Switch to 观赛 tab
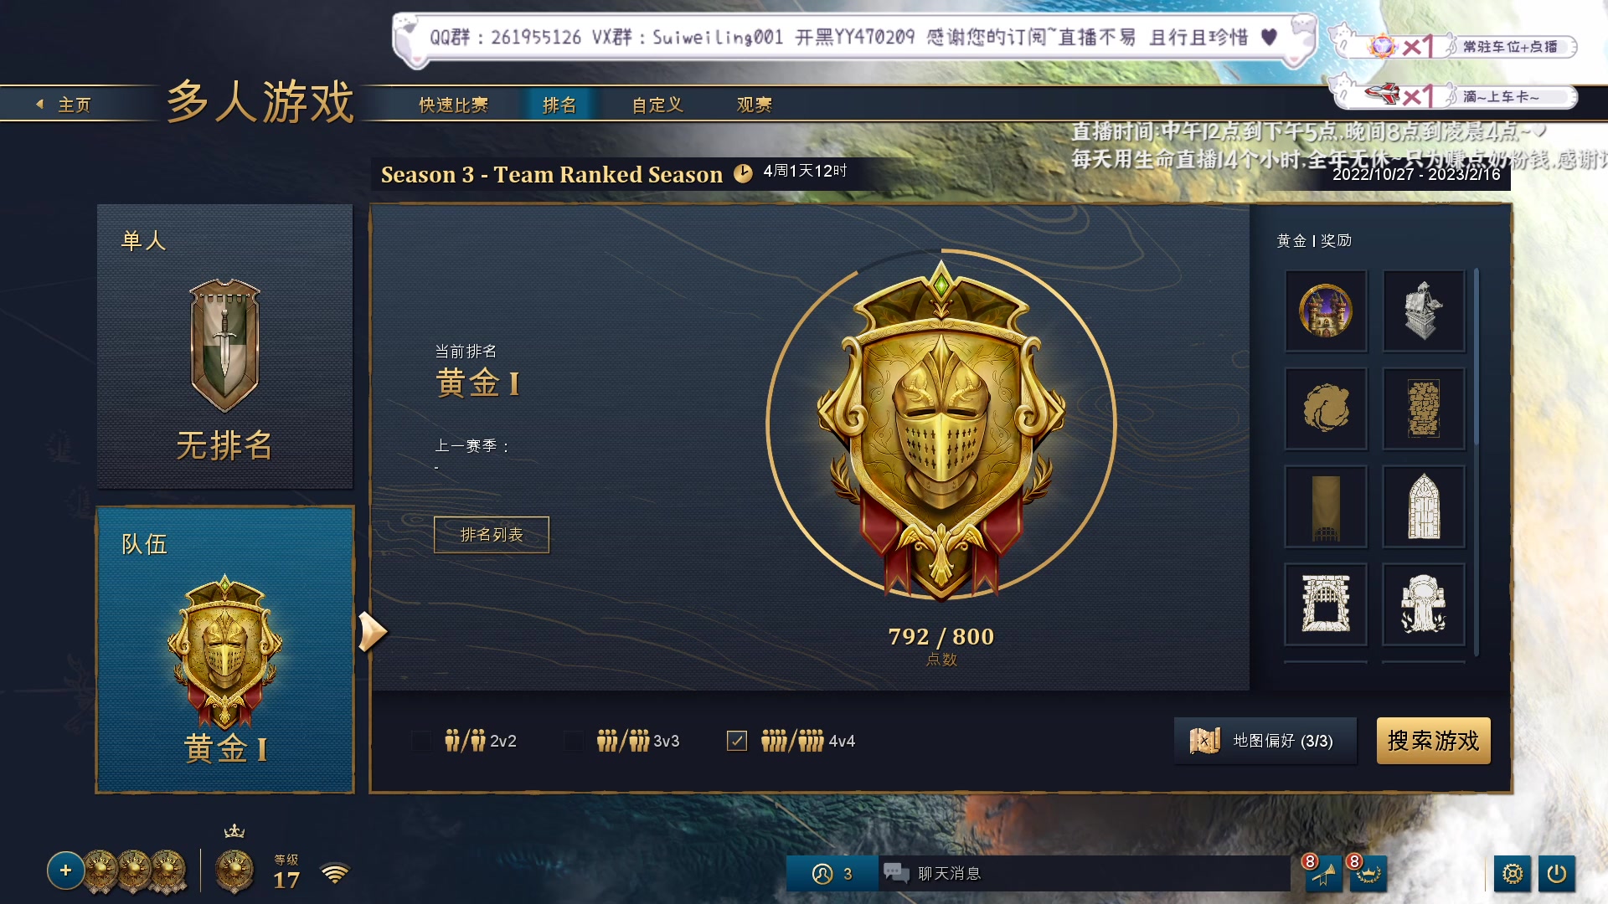Image resolution: width=1608 pixels, height=904 pixels. pos(754,105)
